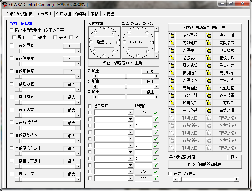
Task: Click the lock icon next to 冻结时间
Action: [209, 110]
